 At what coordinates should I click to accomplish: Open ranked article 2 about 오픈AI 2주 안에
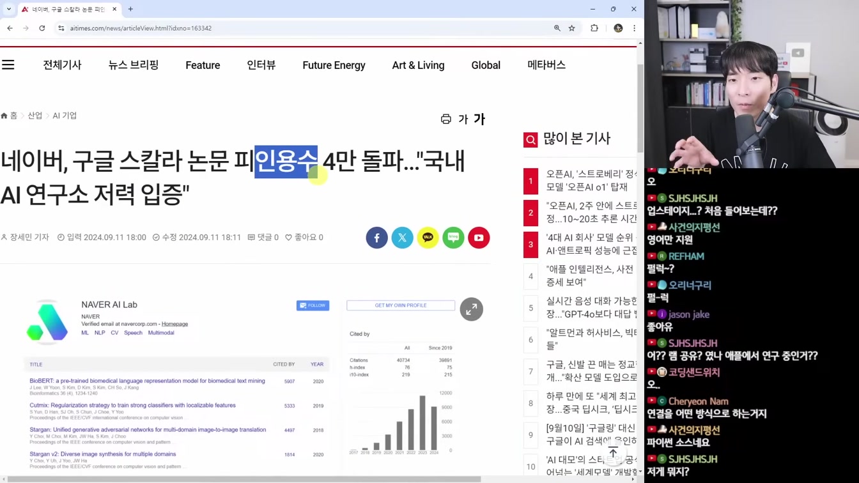(591, 212)
